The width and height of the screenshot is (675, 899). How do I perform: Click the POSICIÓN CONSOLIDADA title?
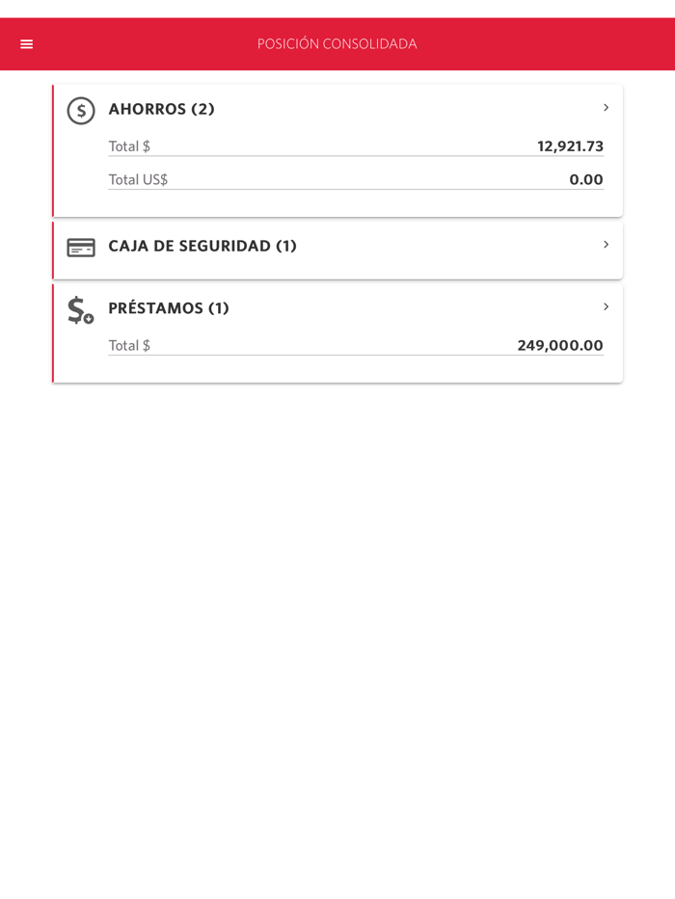point(336,43)
